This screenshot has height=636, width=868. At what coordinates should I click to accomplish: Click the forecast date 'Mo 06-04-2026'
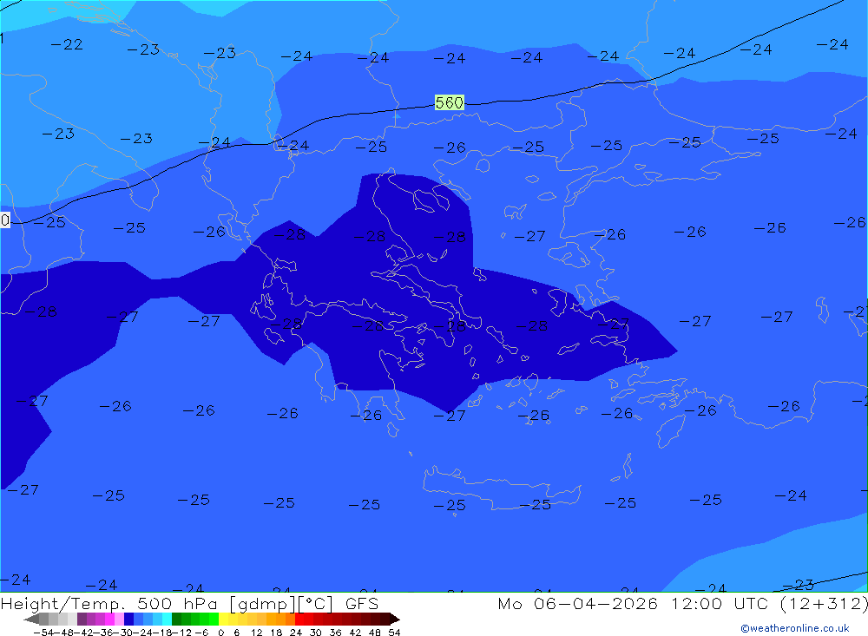pyautogui.click(x=577, y=603)
